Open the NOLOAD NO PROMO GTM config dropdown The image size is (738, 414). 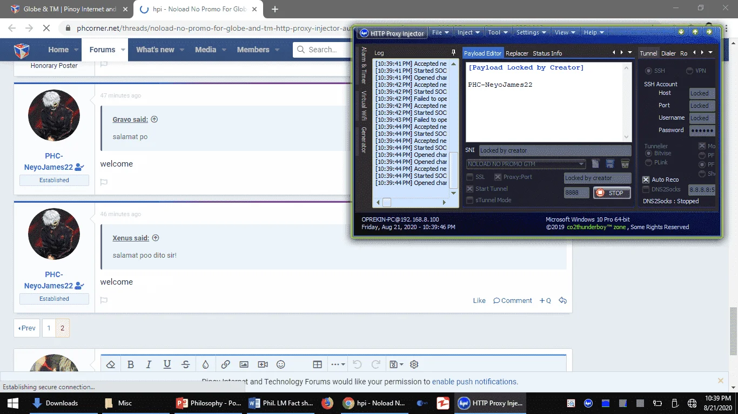pos(526,164)
